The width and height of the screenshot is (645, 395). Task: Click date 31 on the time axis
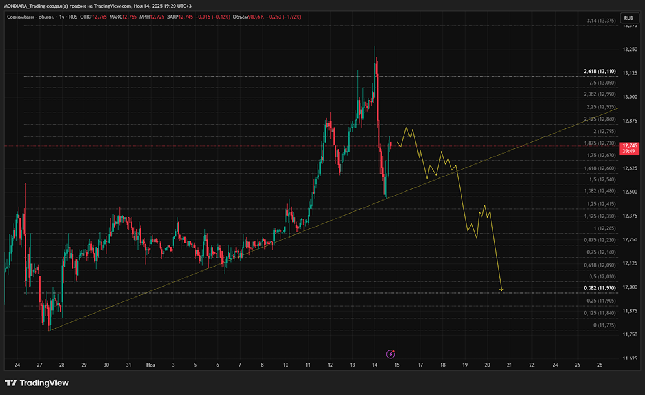click(x=128, y=365)
